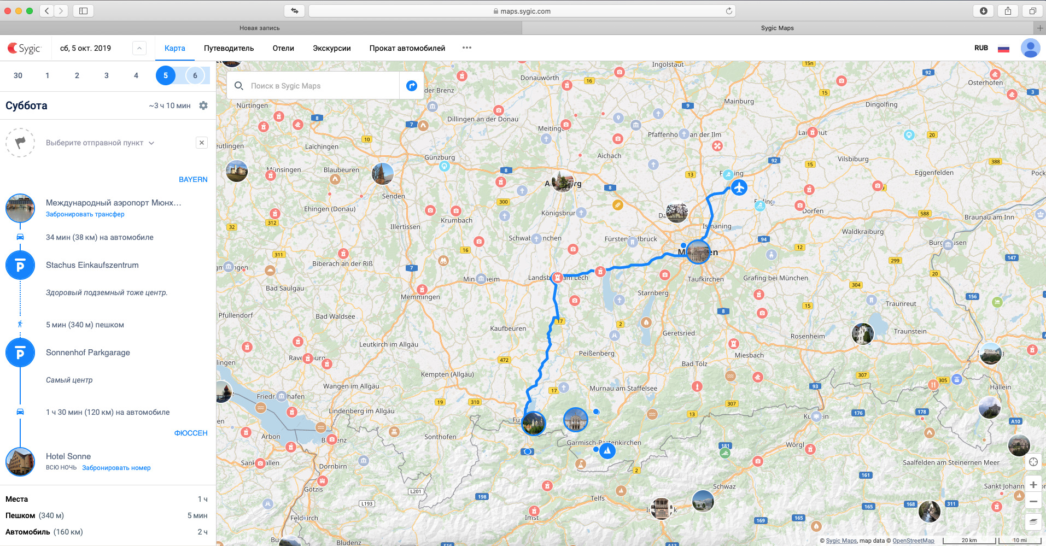Open the Путеводитель tab
Viewport: 1046px width, 546px height.
229,48
